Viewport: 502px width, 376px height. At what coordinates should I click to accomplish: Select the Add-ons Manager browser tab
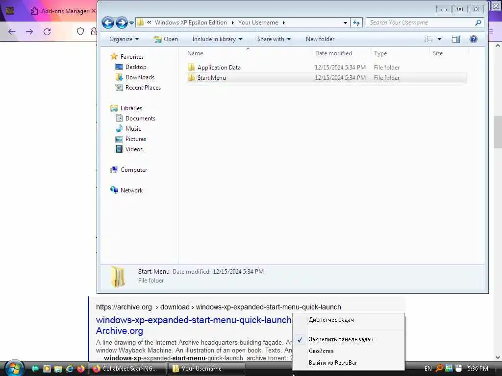tap(63, 11)
